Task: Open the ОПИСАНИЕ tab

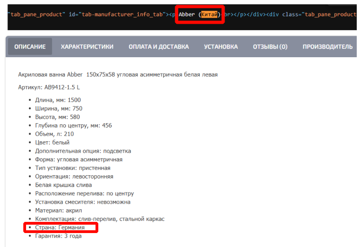Action: pyautogui.click(x=30, y=47)
